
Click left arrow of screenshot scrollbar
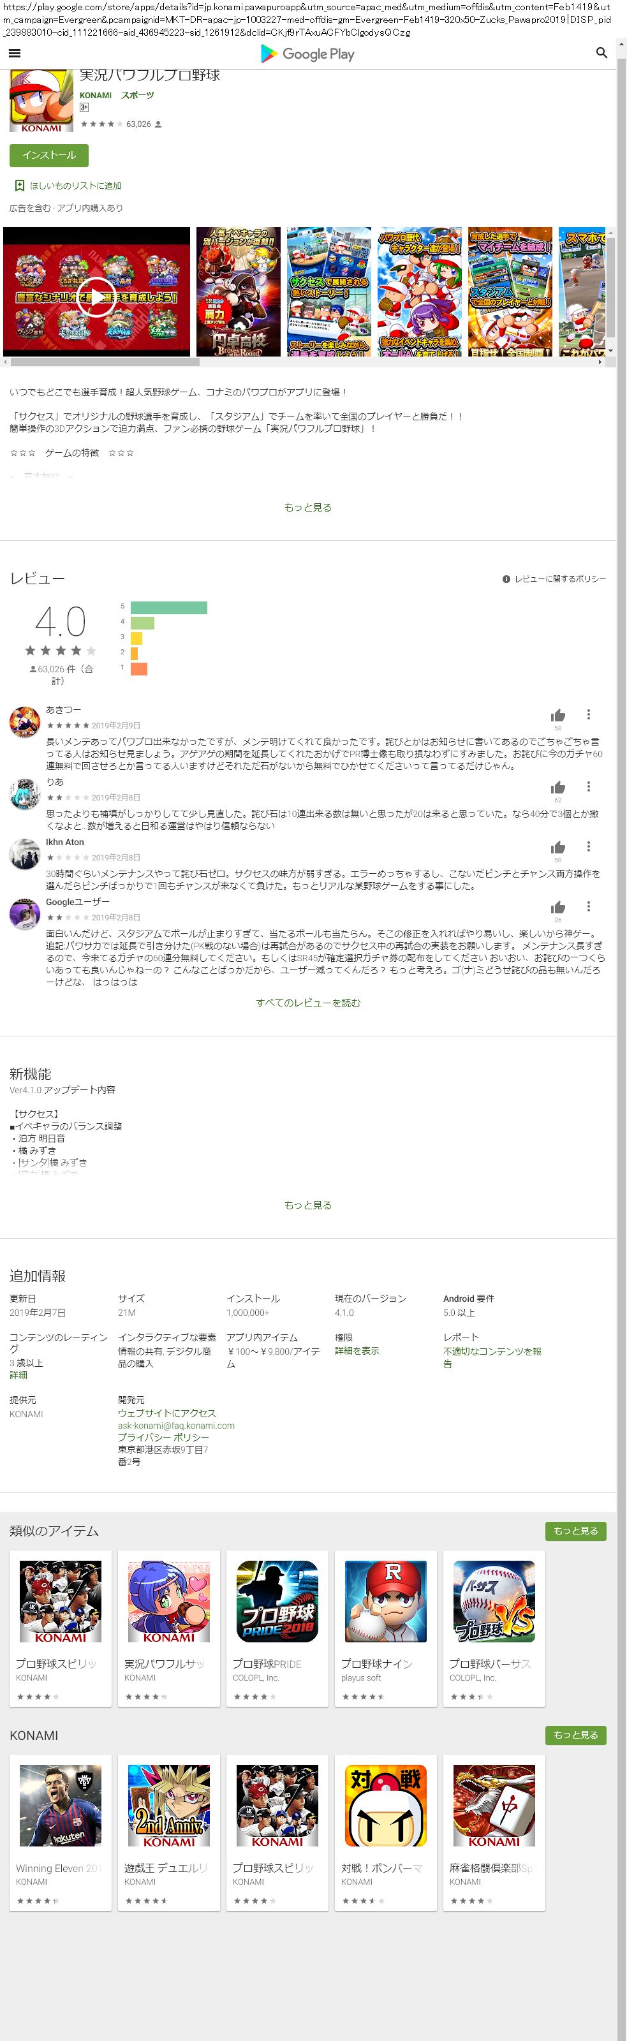pyautogui.click(x=6, y=361)
